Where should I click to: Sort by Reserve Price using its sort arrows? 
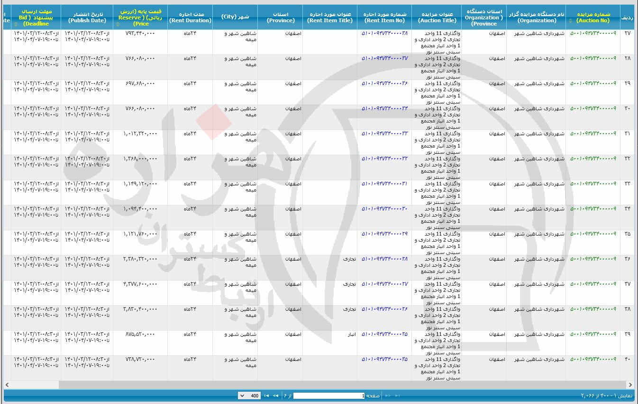pos(117,24)
